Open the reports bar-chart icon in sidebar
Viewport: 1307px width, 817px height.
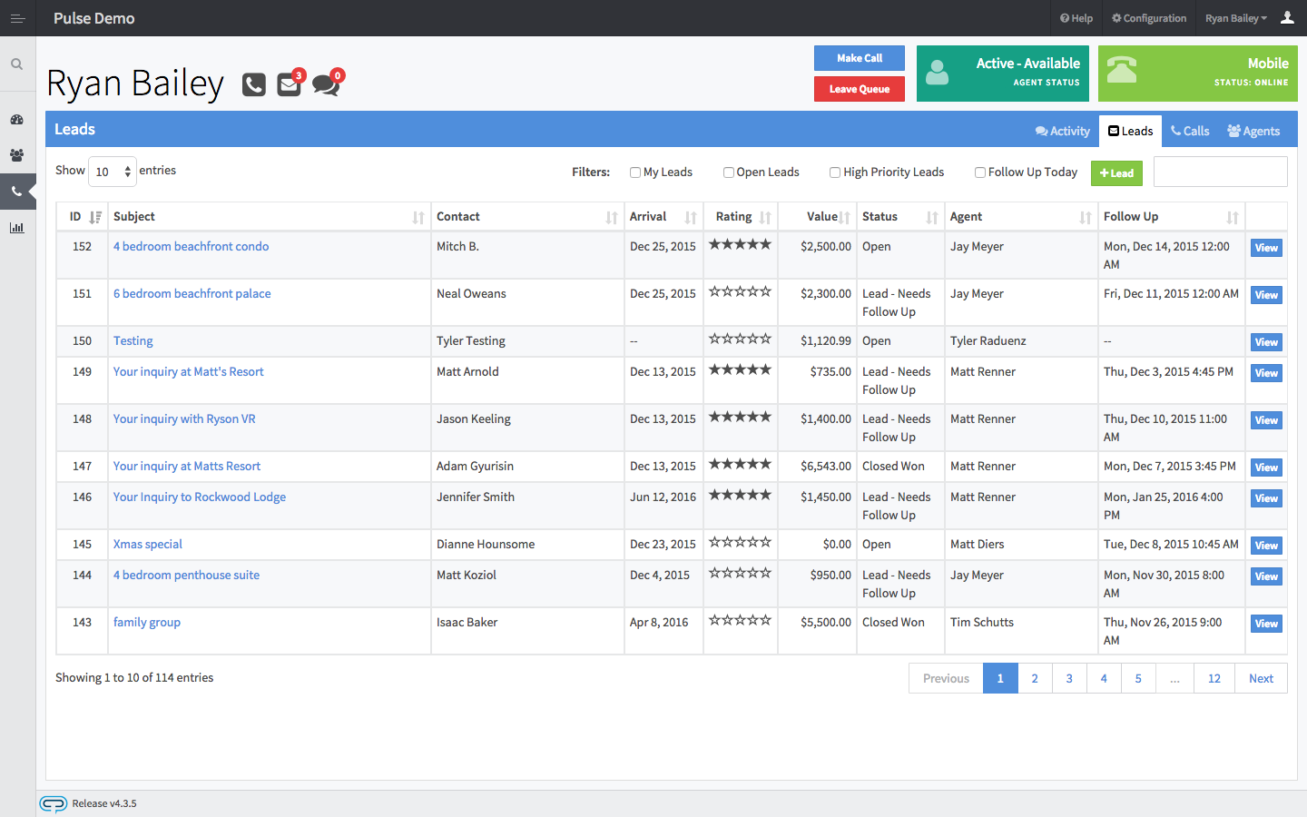pos(17,227)
